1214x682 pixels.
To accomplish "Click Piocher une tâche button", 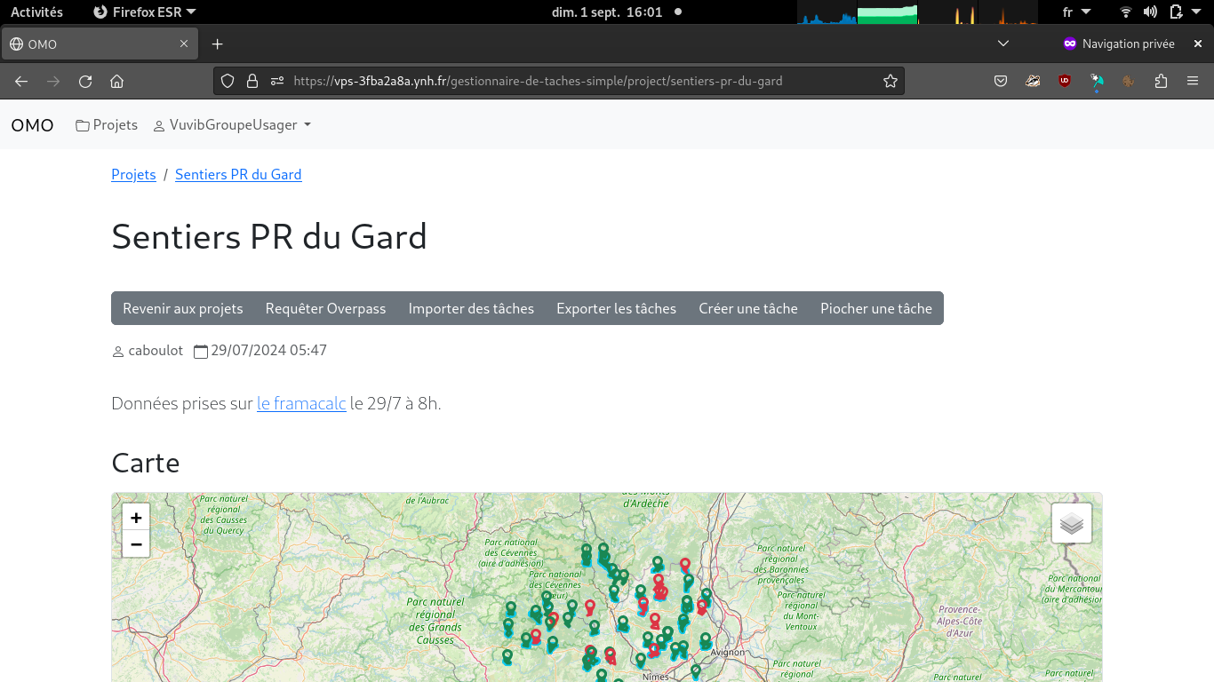I will (875, 309).
